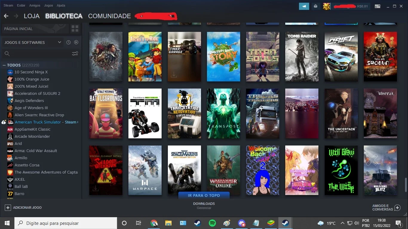The width and height of the screenshot is (408, 229).
Task: Open advanced filter sliders icon
Action: 75,54
